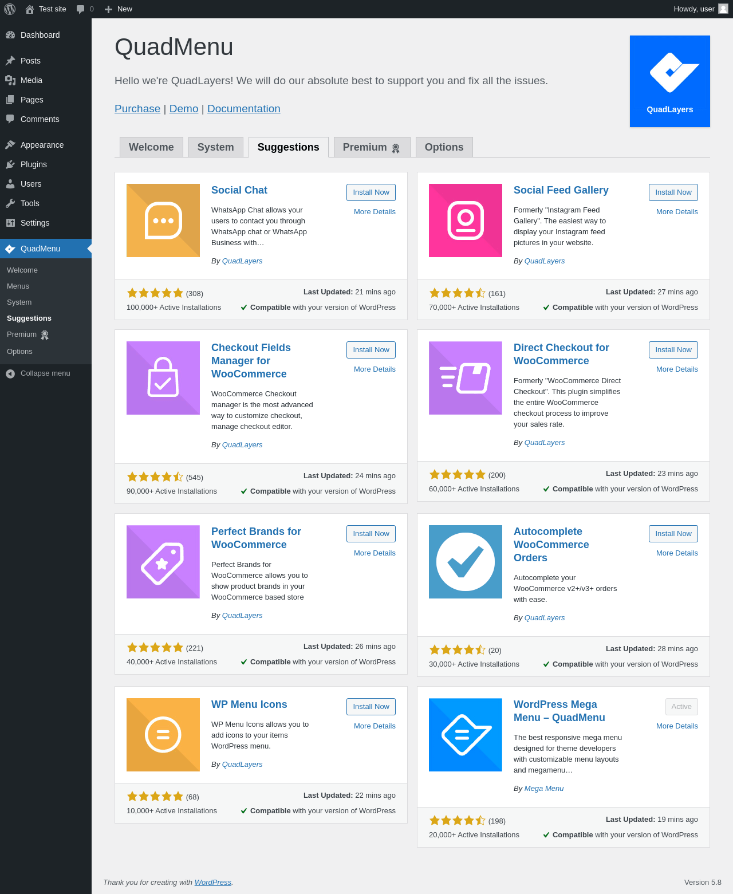733x894 pixels.
Task: Click the Direct Checkout plugin icon
Action: coord(466,378)
